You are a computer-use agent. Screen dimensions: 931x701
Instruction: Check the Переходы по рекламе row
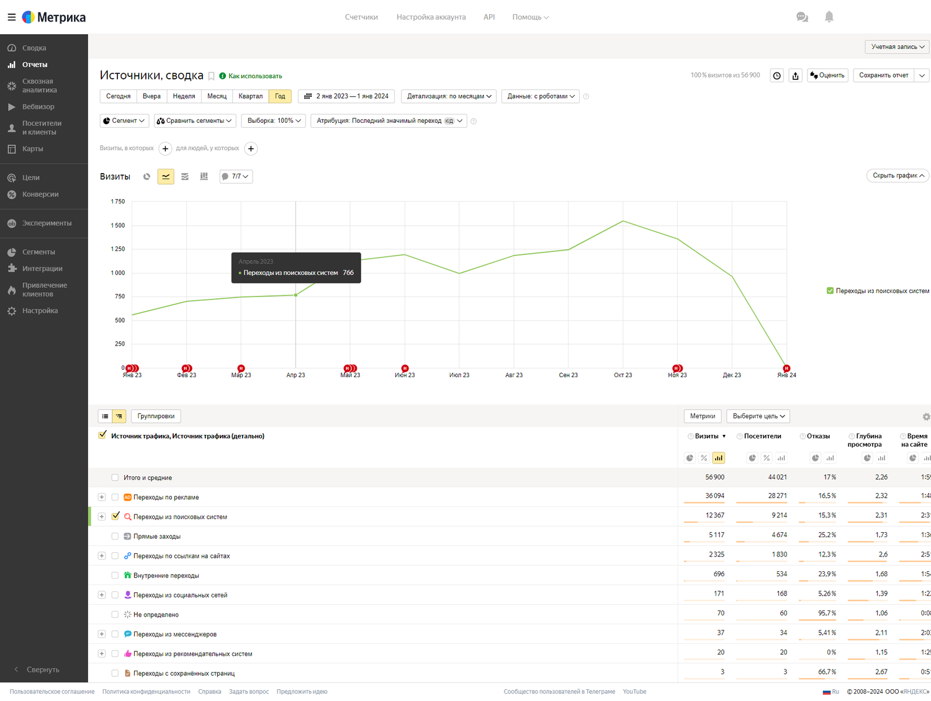(115, 497)
